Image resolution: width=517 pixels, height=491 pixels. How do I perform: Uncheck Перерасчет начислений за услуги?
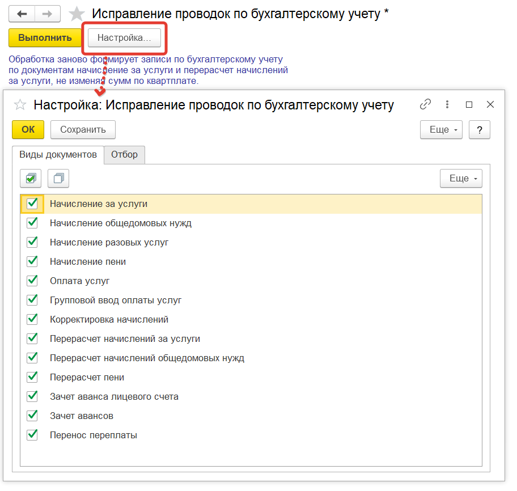32,338
